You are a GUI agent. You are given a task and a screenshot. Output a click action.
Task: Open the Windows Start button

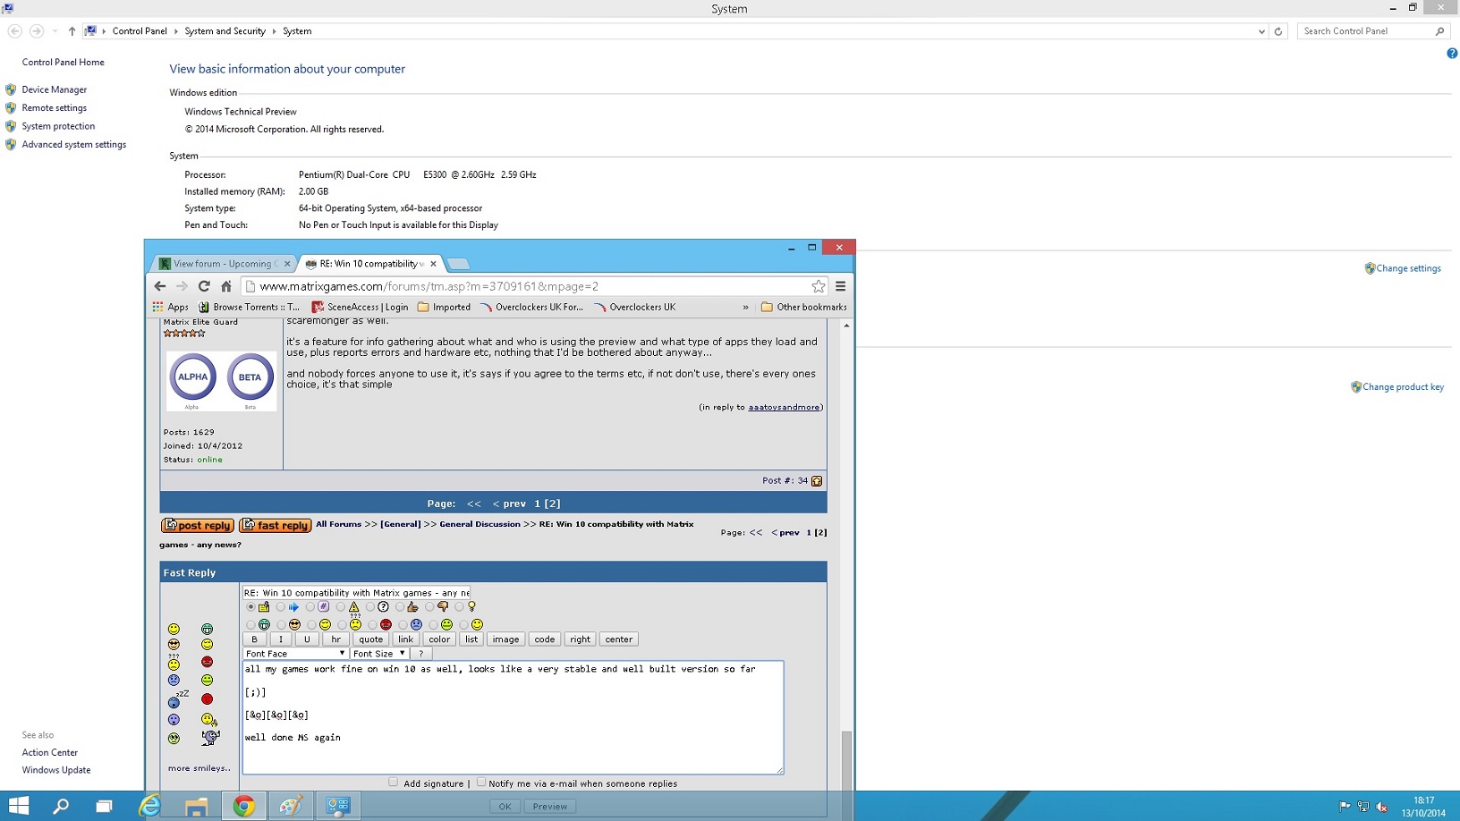tap(19, 806)
